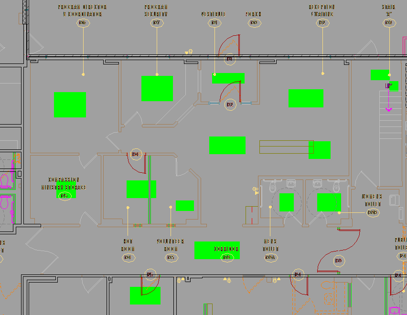Select the reception desk rectangle outline

click(x=287, y=147)
